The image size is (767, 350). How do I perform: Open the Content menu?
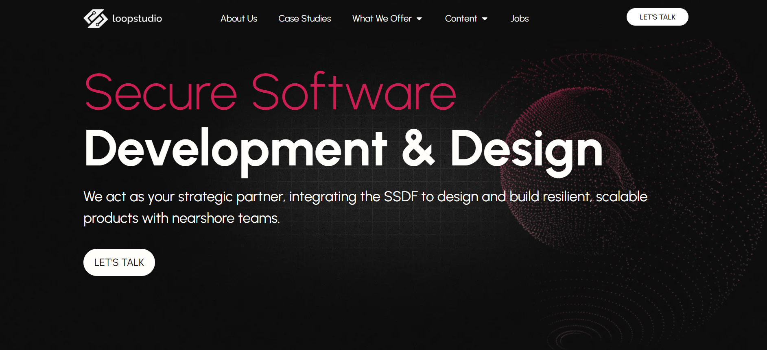tap(461, 19)
